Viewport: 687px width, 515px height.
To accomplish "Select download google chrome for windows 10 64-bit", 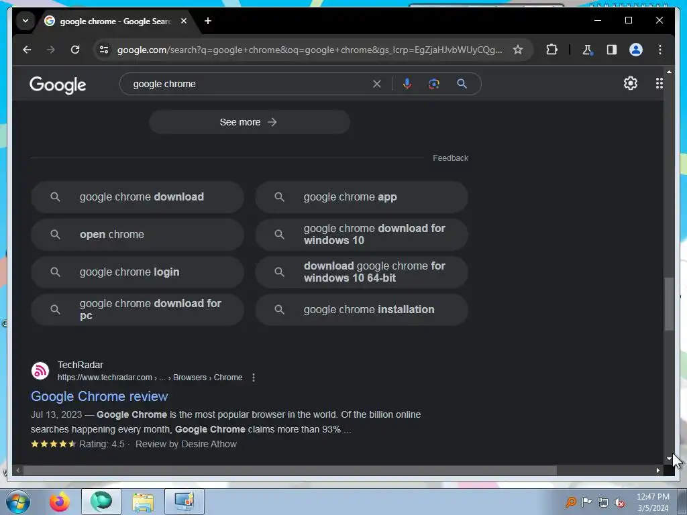I will point(362,272).
